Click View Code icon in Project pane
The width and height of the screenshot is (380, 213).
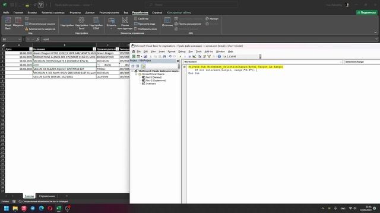(133, 66)
